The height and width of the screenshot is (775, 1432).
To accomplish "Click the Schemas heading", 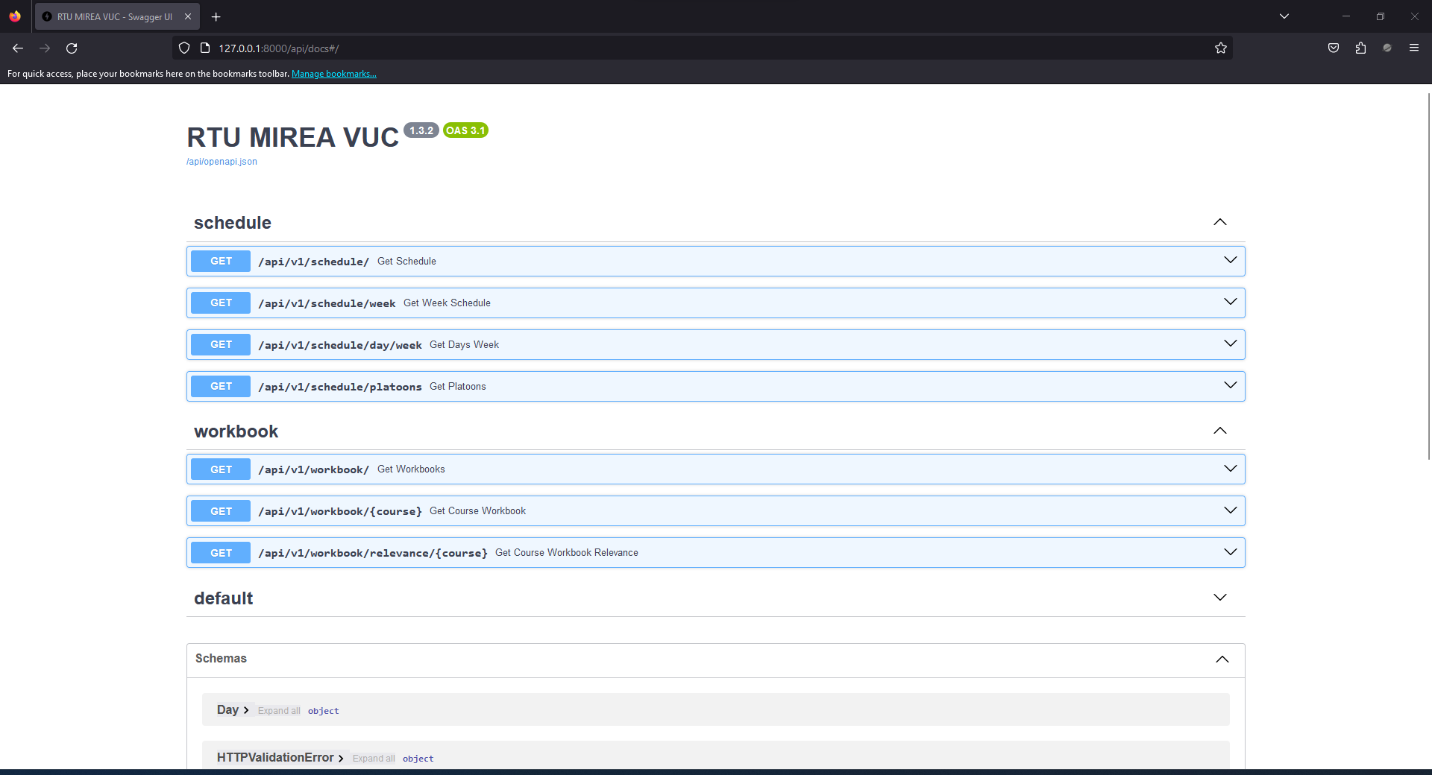I will [221, 659].
